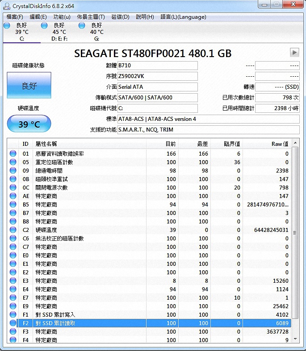The image size is (306, 351).
Task: Select the 總通電時間 row
Action: tap(149, 170)
